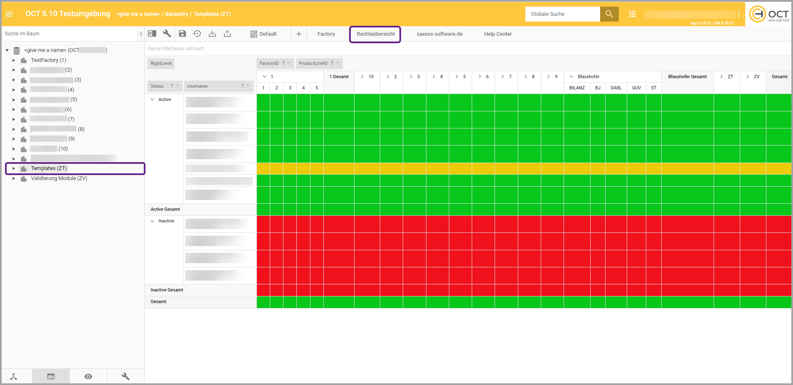The height and width of the screenshot is (385, 793).
Task: Collapse the Active status group
Action: point(152,99)
